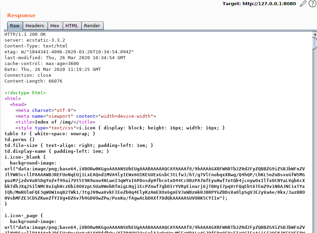Click the vertical scrollbar track below thumb
This screenshot has height=233, width=317.
pos(315,138)
